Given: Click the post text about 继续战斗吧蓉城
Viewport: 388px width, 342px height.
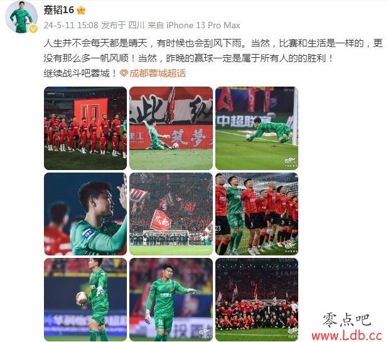Looking at the screenshot, I should pos(80,73).
